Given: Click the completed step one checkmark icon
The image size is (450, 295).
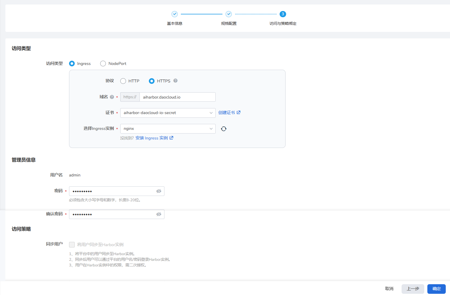Looking at the screenshot, I should (175, 14).
